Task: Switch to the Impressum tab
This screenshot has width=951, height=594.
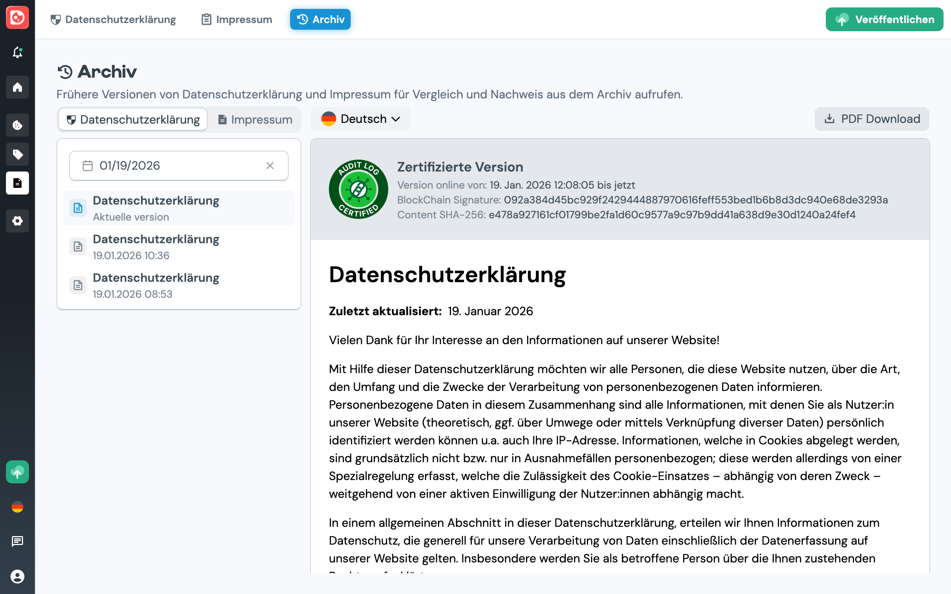Action: pos(236,19)
